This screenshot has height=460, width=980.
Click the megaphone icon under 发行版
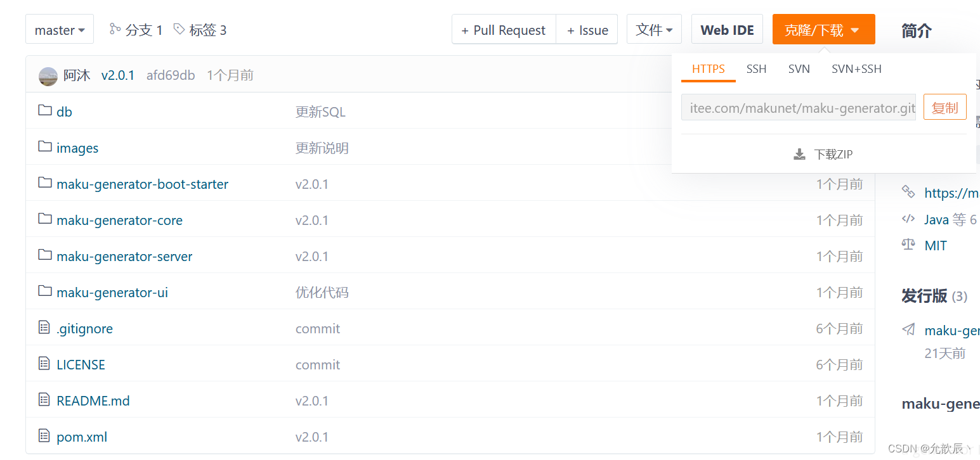908,329
